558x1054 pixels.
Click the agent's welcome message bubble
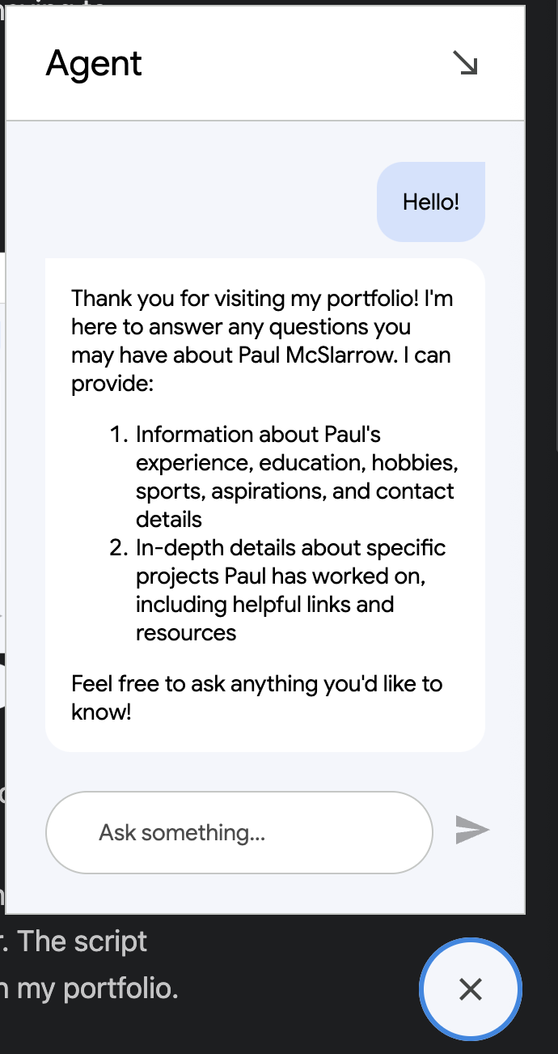click(263, 502)
